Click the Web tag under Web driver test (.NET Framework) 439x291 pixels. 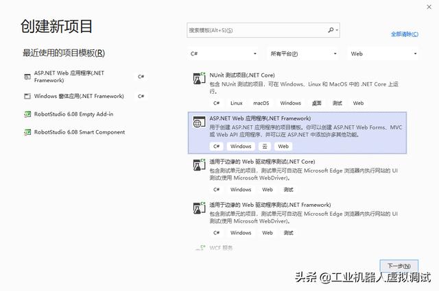(x=268, y=233)
